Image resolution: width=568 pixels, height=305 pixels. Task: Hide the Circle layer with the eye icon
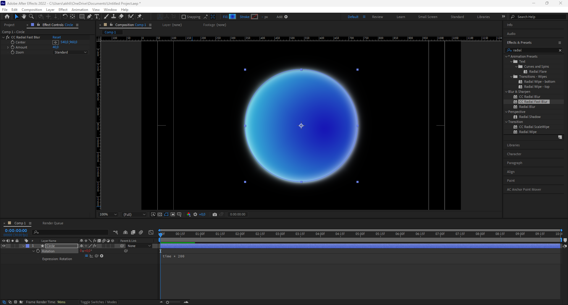tap(4, 246)
